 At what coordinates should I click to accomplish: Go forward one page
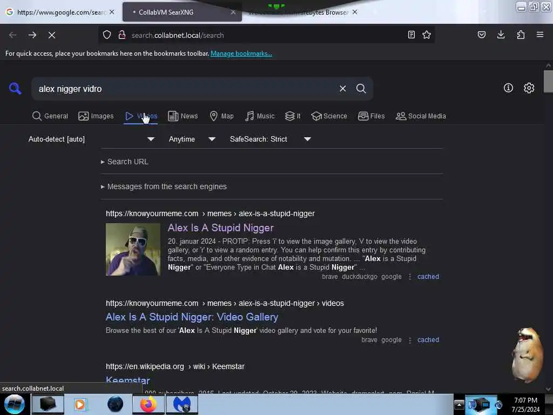point(32,35)
